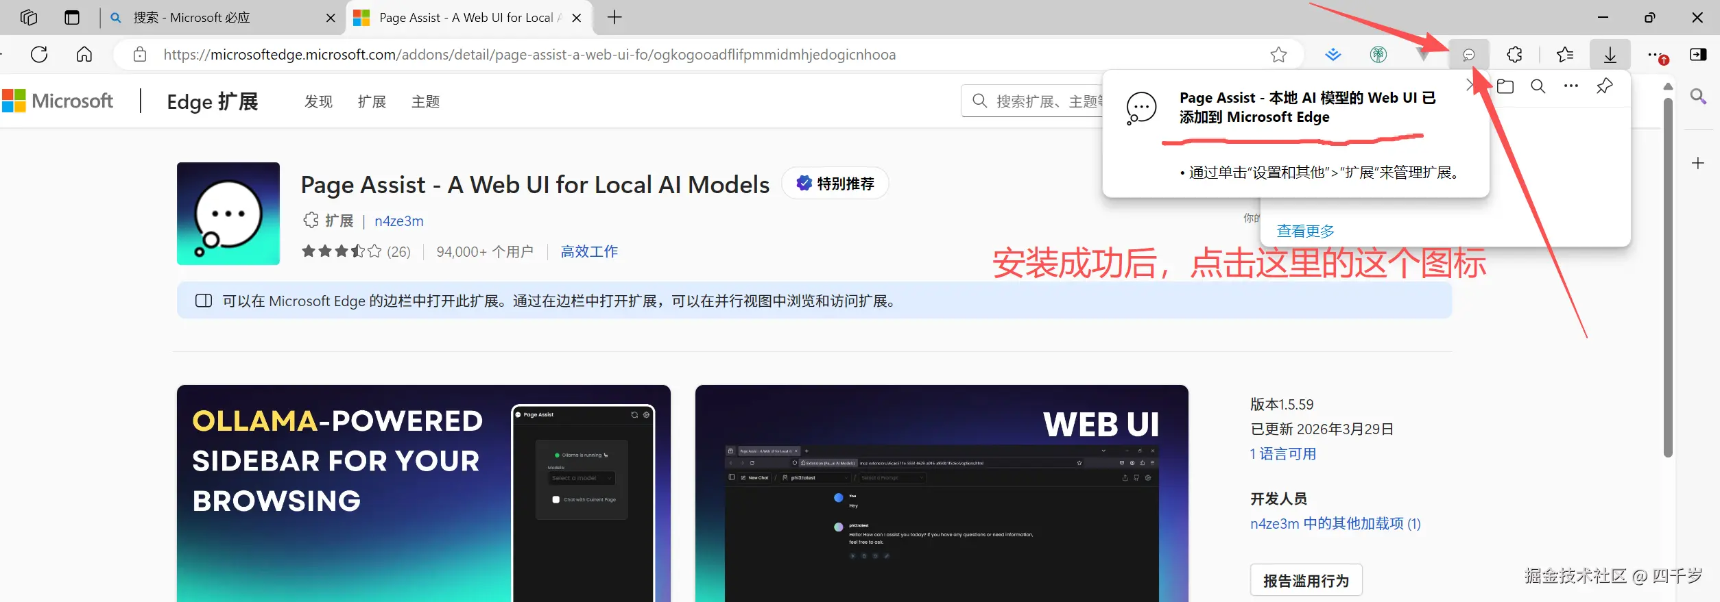This screenshot has width=1720, height=602.
Task: Click the 版本1.5.59 text
Action: 1282,405
